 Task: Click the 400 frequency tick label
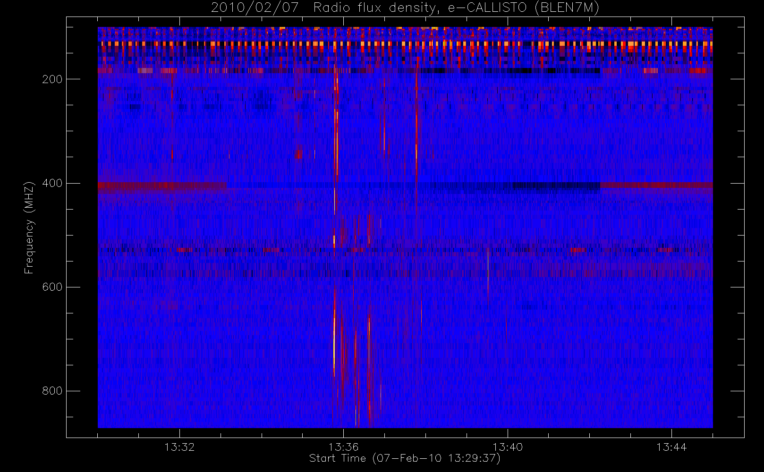52,183
